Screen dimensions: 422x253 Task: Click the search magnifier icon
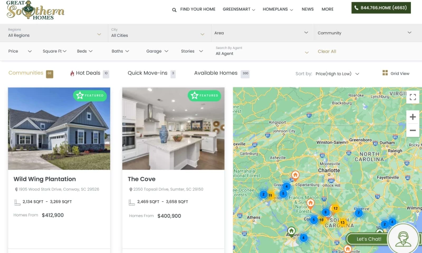(175, 9)
